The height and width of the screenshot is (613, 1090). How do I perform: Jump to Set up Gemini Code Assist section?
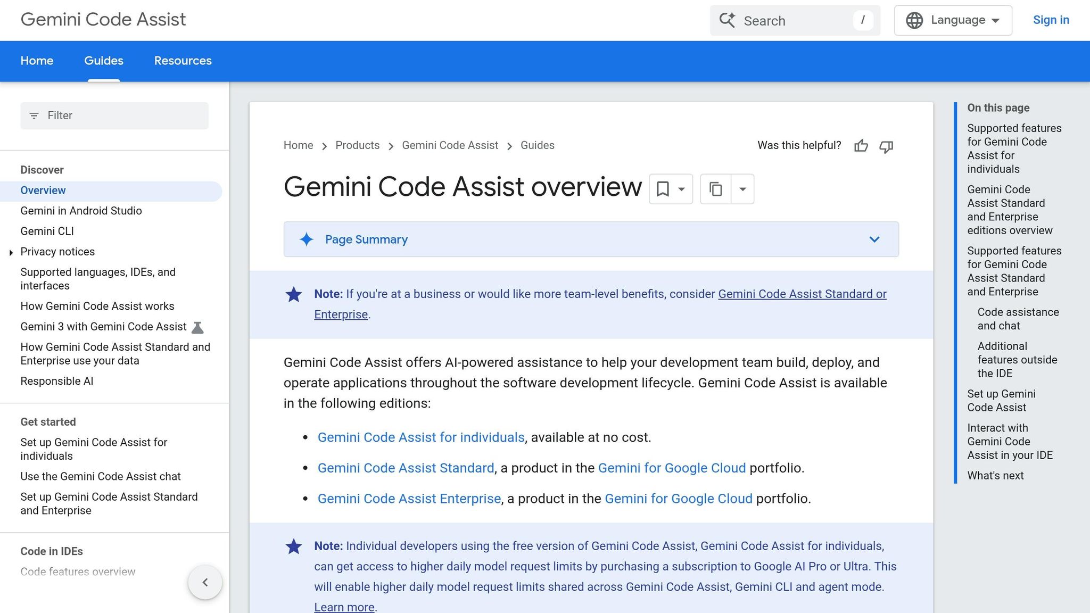1001,401
